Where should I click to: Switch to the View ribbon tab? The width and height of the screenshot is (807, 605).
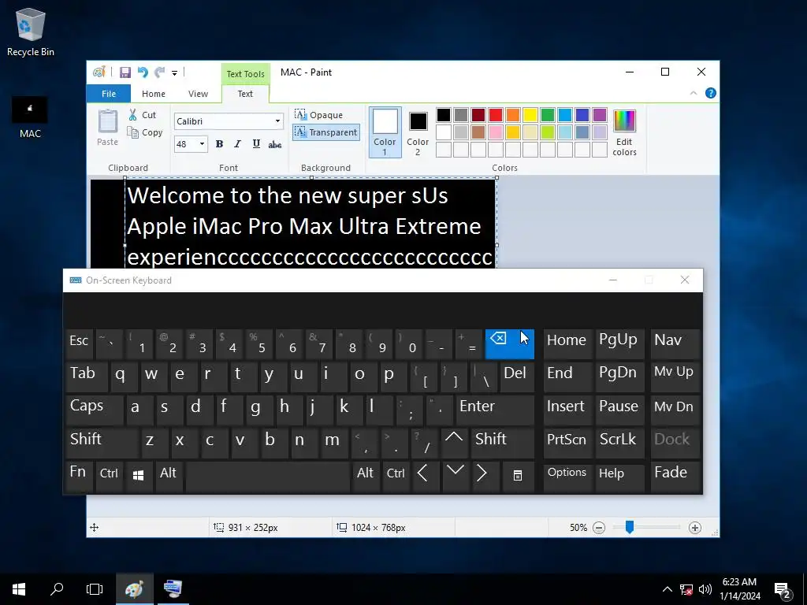(x=198, y=94)
